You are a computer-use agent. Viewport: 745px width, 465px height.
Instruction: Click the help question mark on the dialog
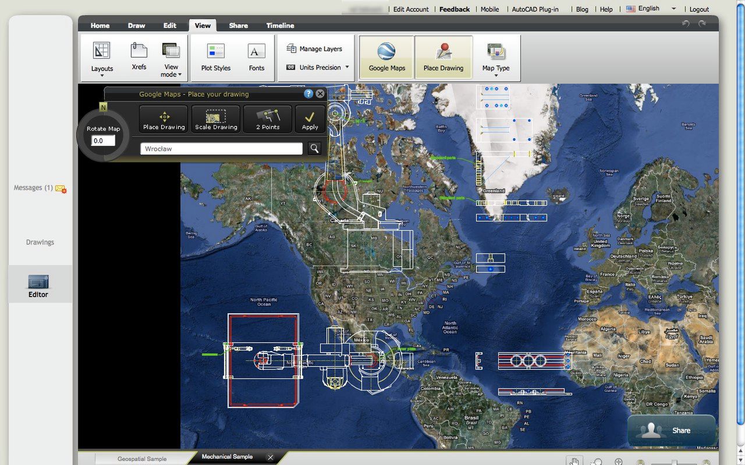coord(308,94)
